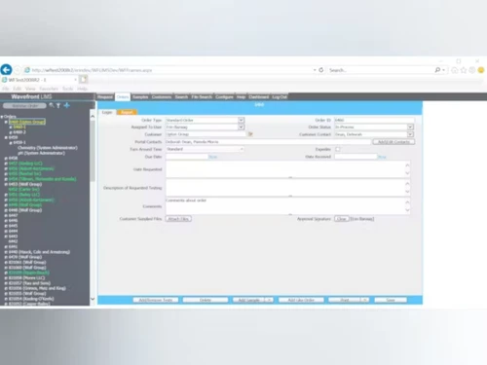Open the browser tools gear icon
Viewport: 487px width, 365px height.
pos(472,70)
